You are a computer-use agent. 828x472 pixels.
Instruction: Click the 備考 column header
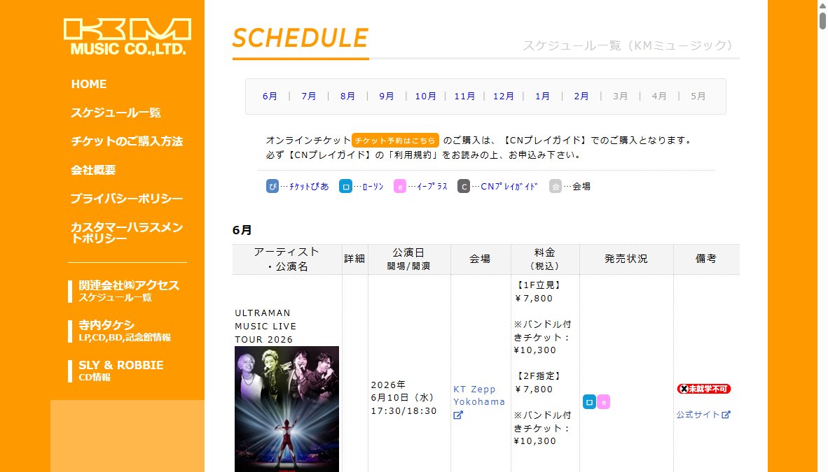pyautogui.click(x=706, y=259)
